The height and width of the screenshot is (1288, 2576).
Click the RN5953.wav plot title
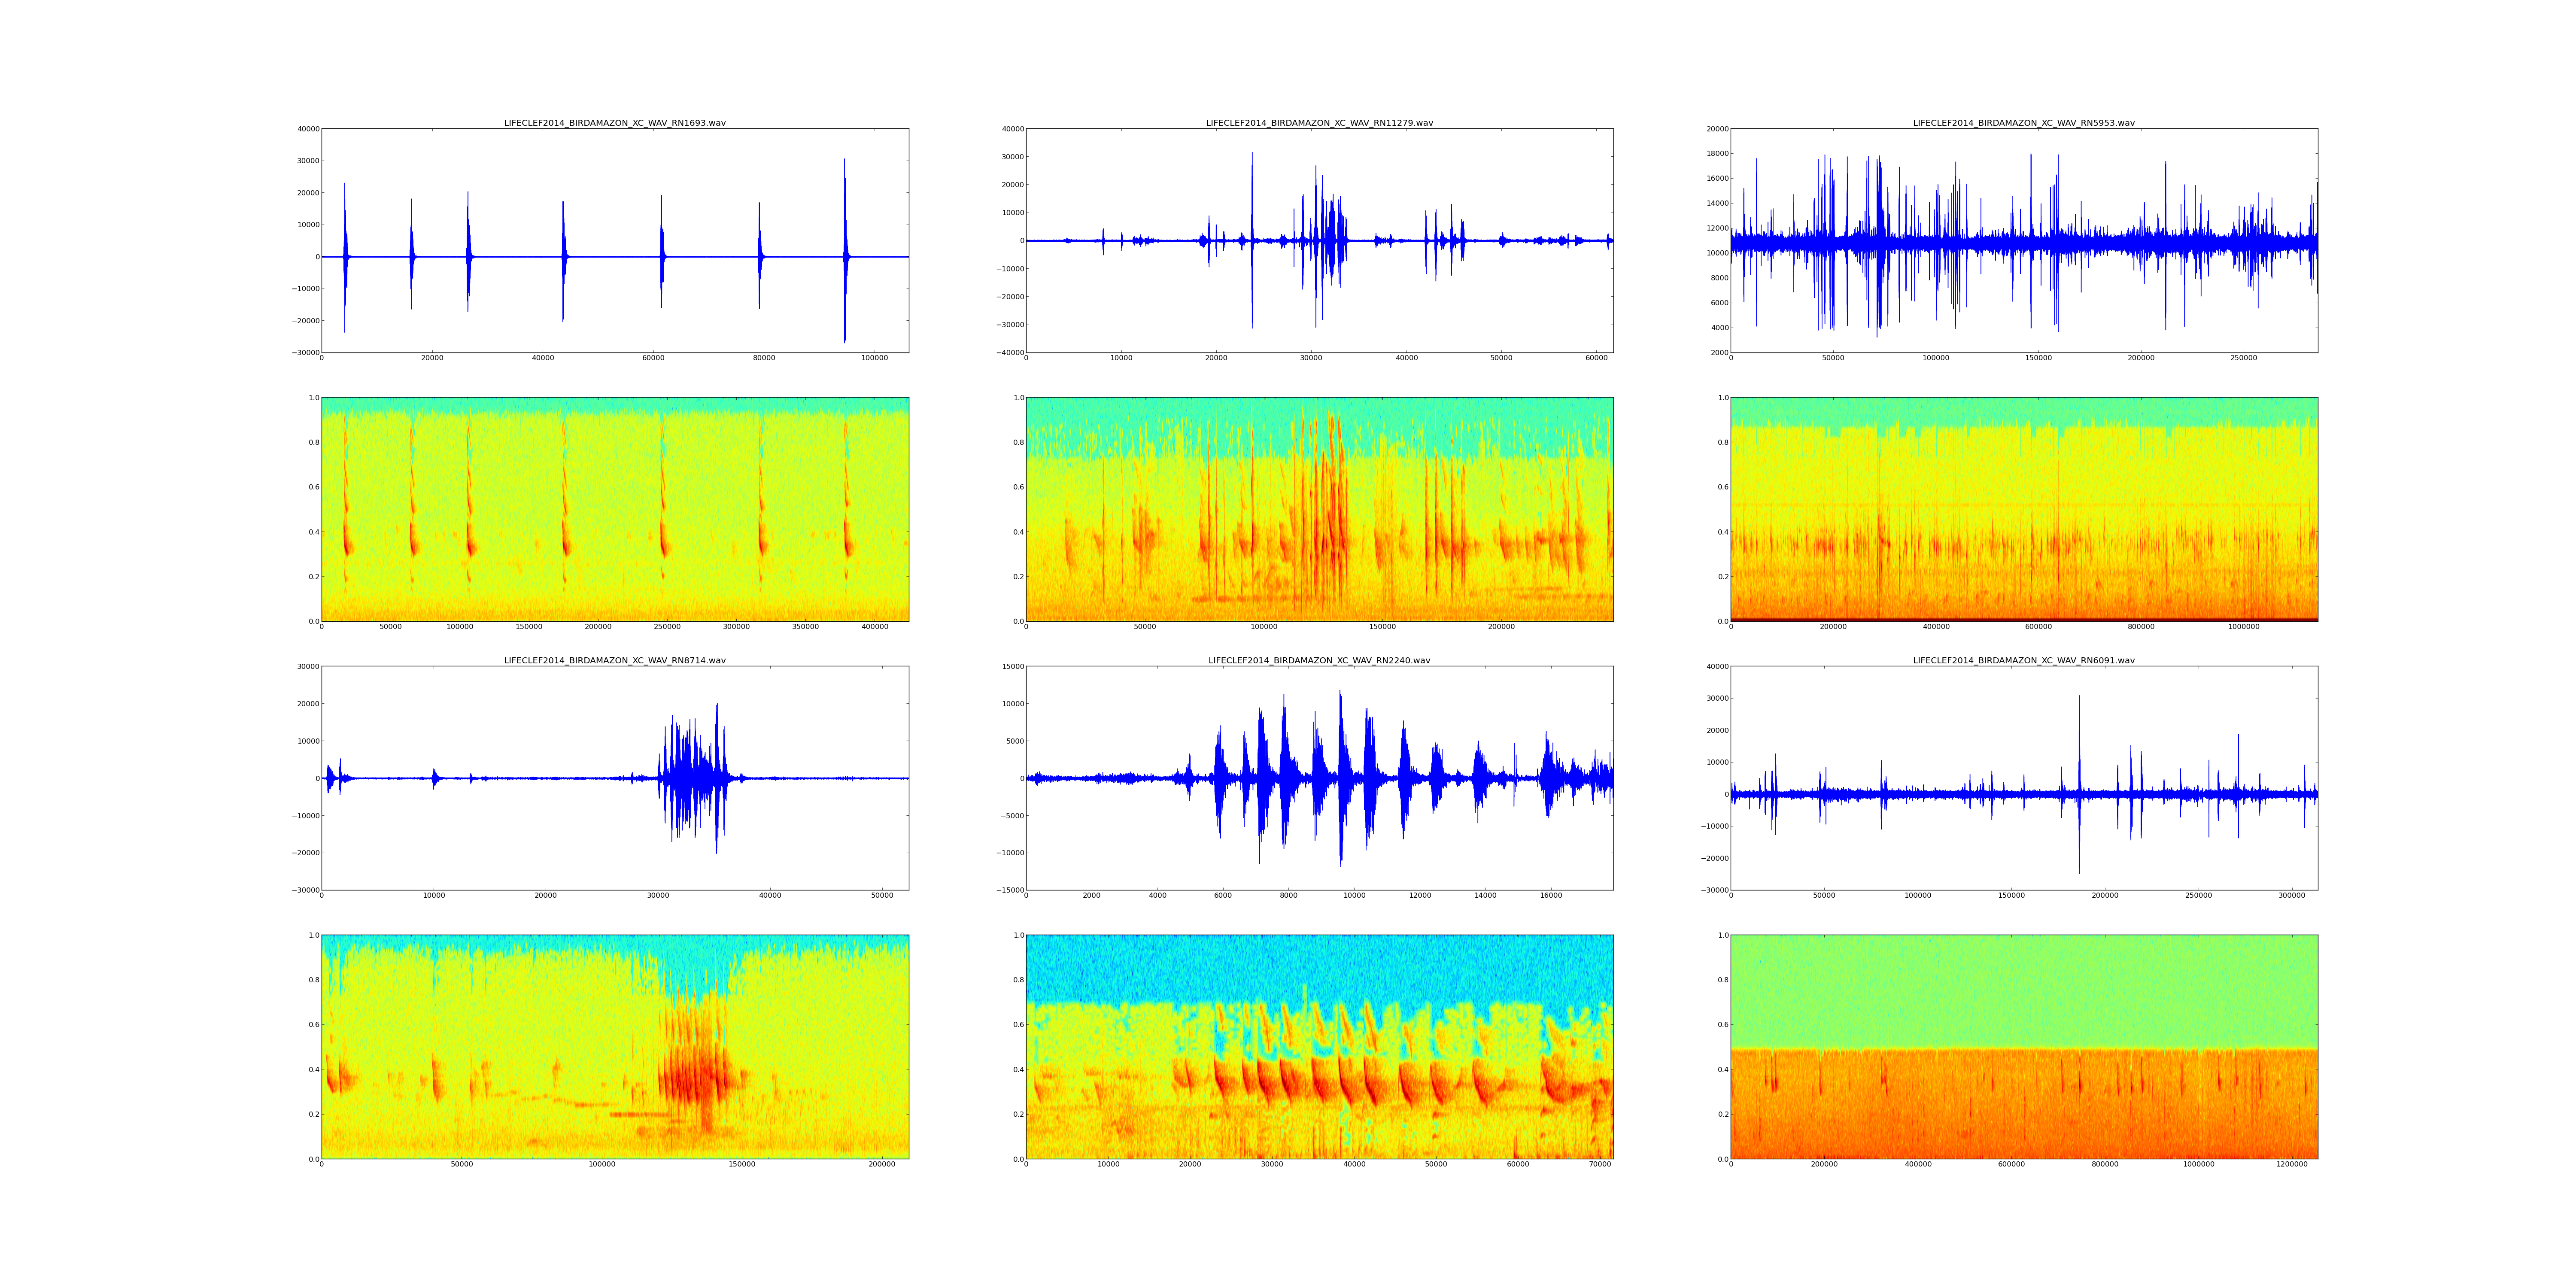(2023, 123)
